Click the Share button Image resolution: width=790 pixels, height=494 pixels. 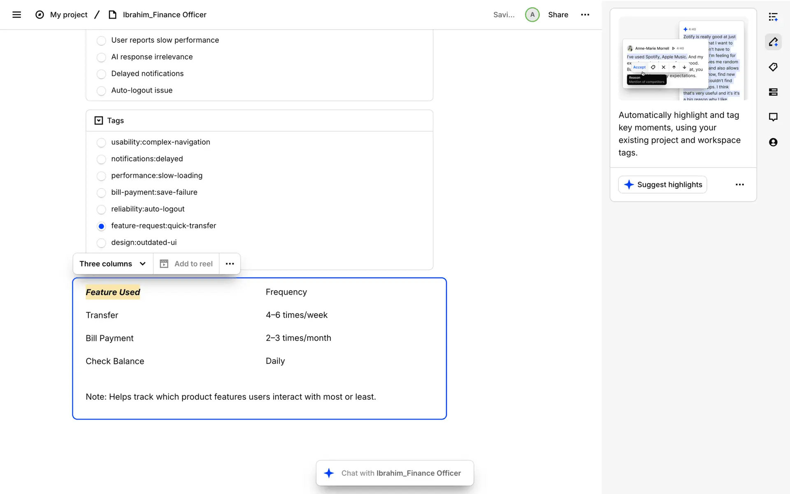[558, 15]
